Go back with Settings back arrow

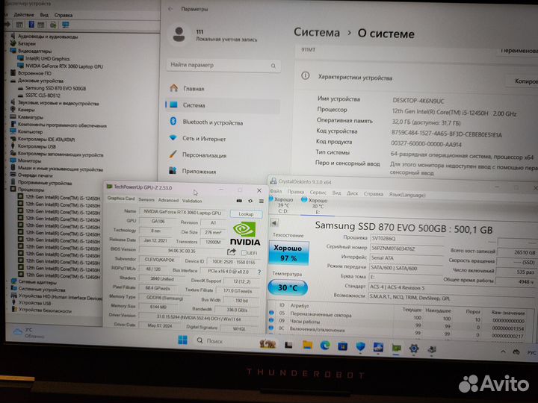170,9
